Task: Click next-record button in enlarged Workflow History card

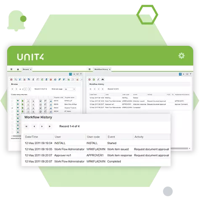Action: [x=42, y=126]
